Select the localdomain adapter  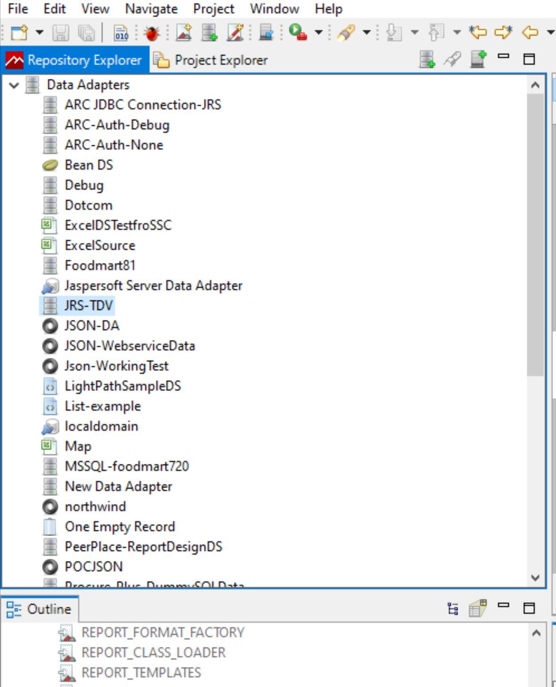(101, 426)
